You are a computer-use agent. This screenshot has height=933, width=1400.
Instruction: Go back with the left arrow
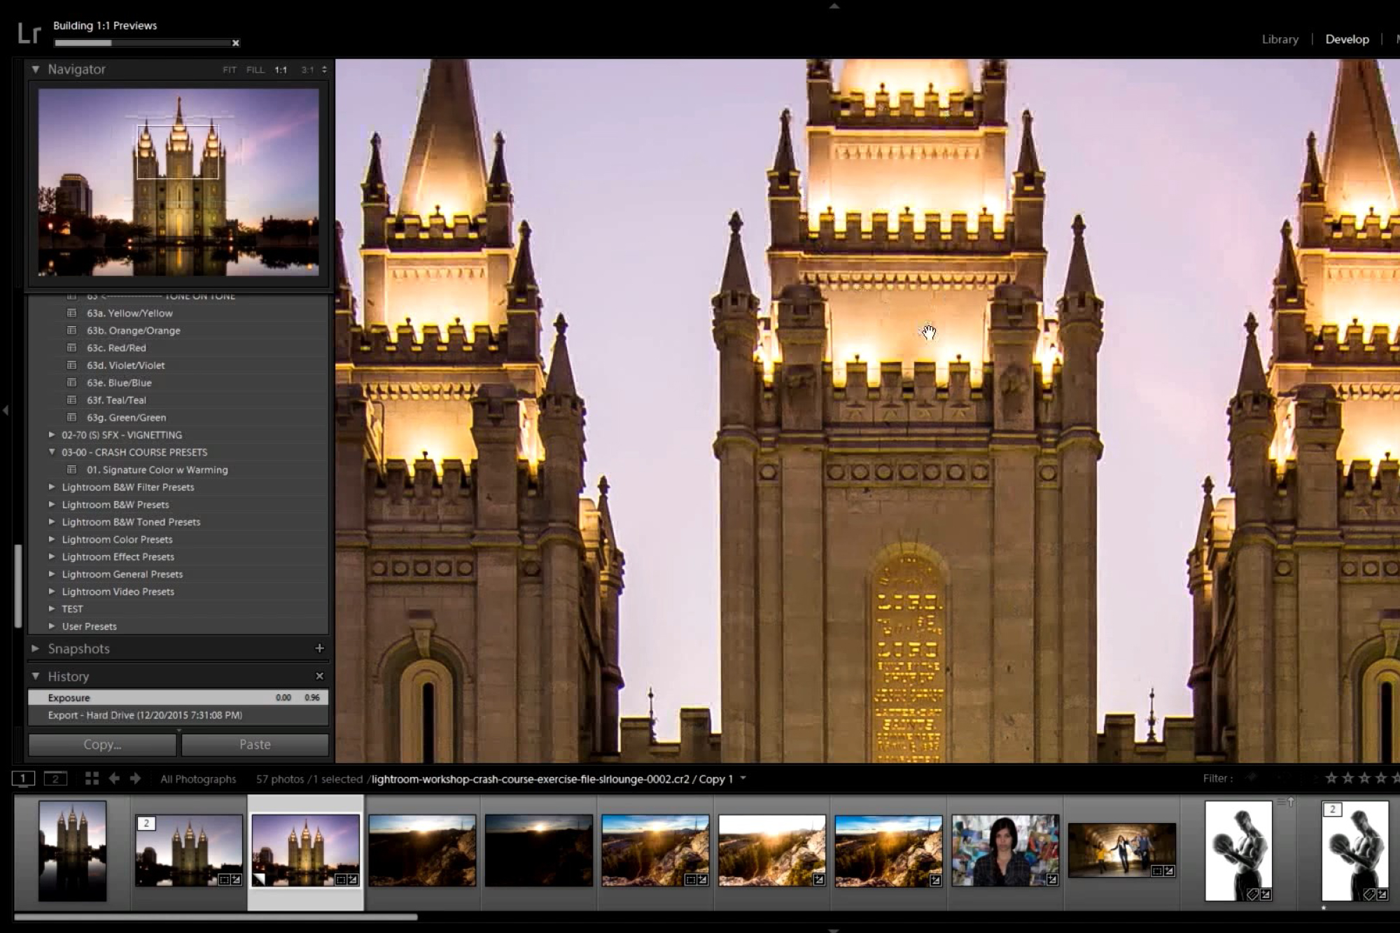tap(114, 779)
